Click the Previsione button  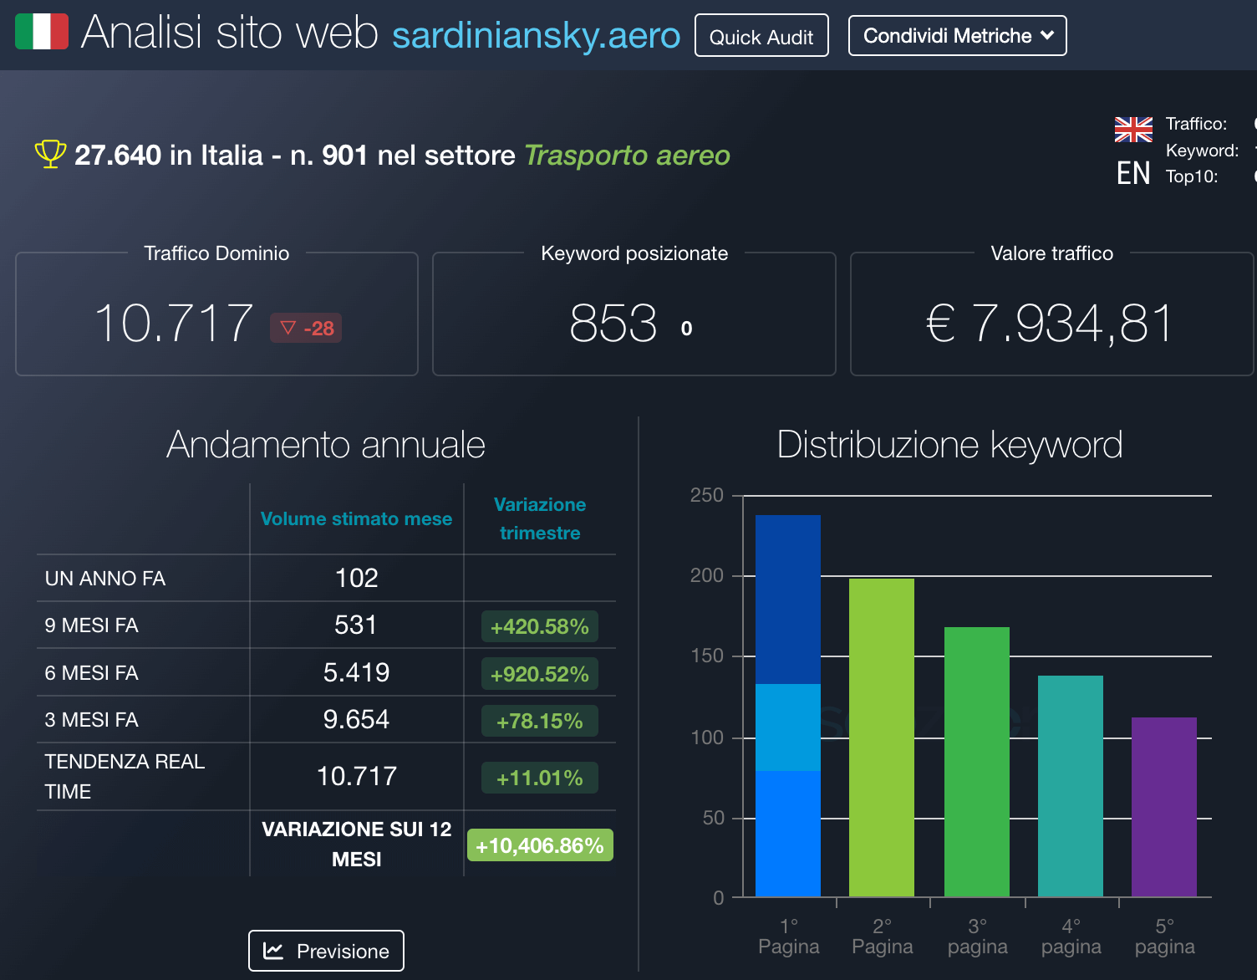pos(326,951)
